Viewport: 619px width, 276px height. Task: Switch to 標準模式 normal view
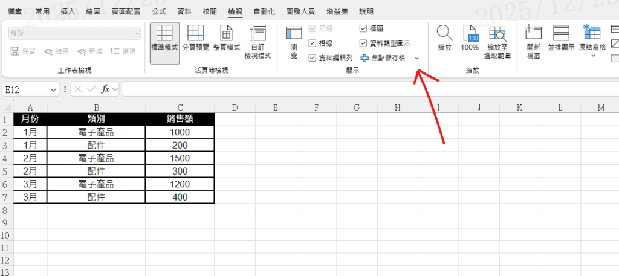(164, 42)
